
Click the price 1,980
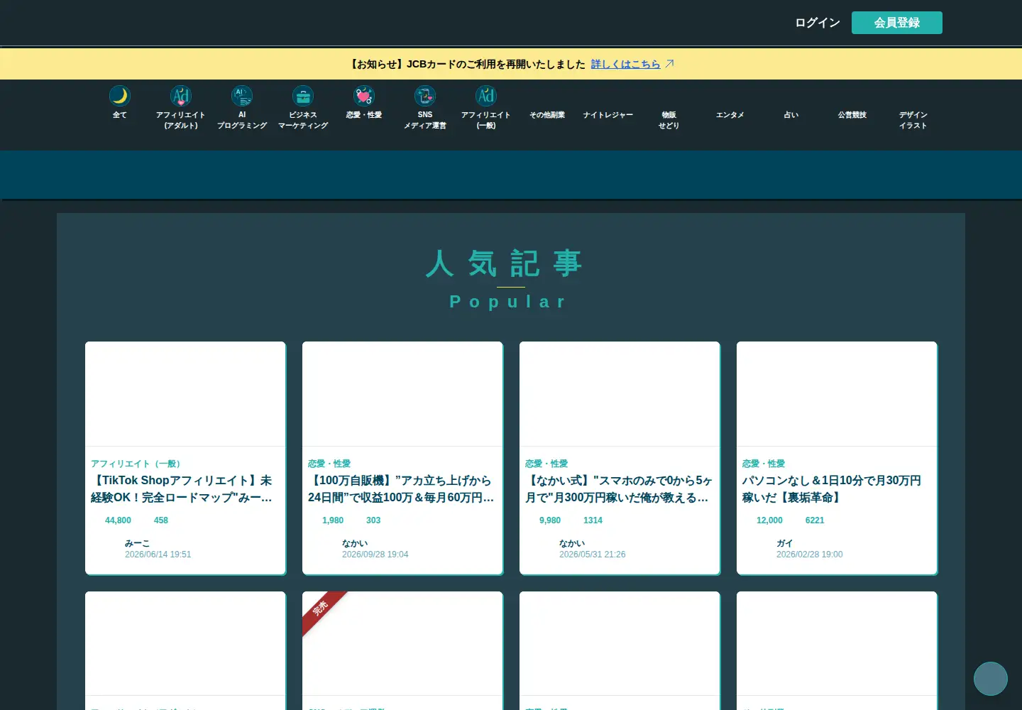point(333,520)
